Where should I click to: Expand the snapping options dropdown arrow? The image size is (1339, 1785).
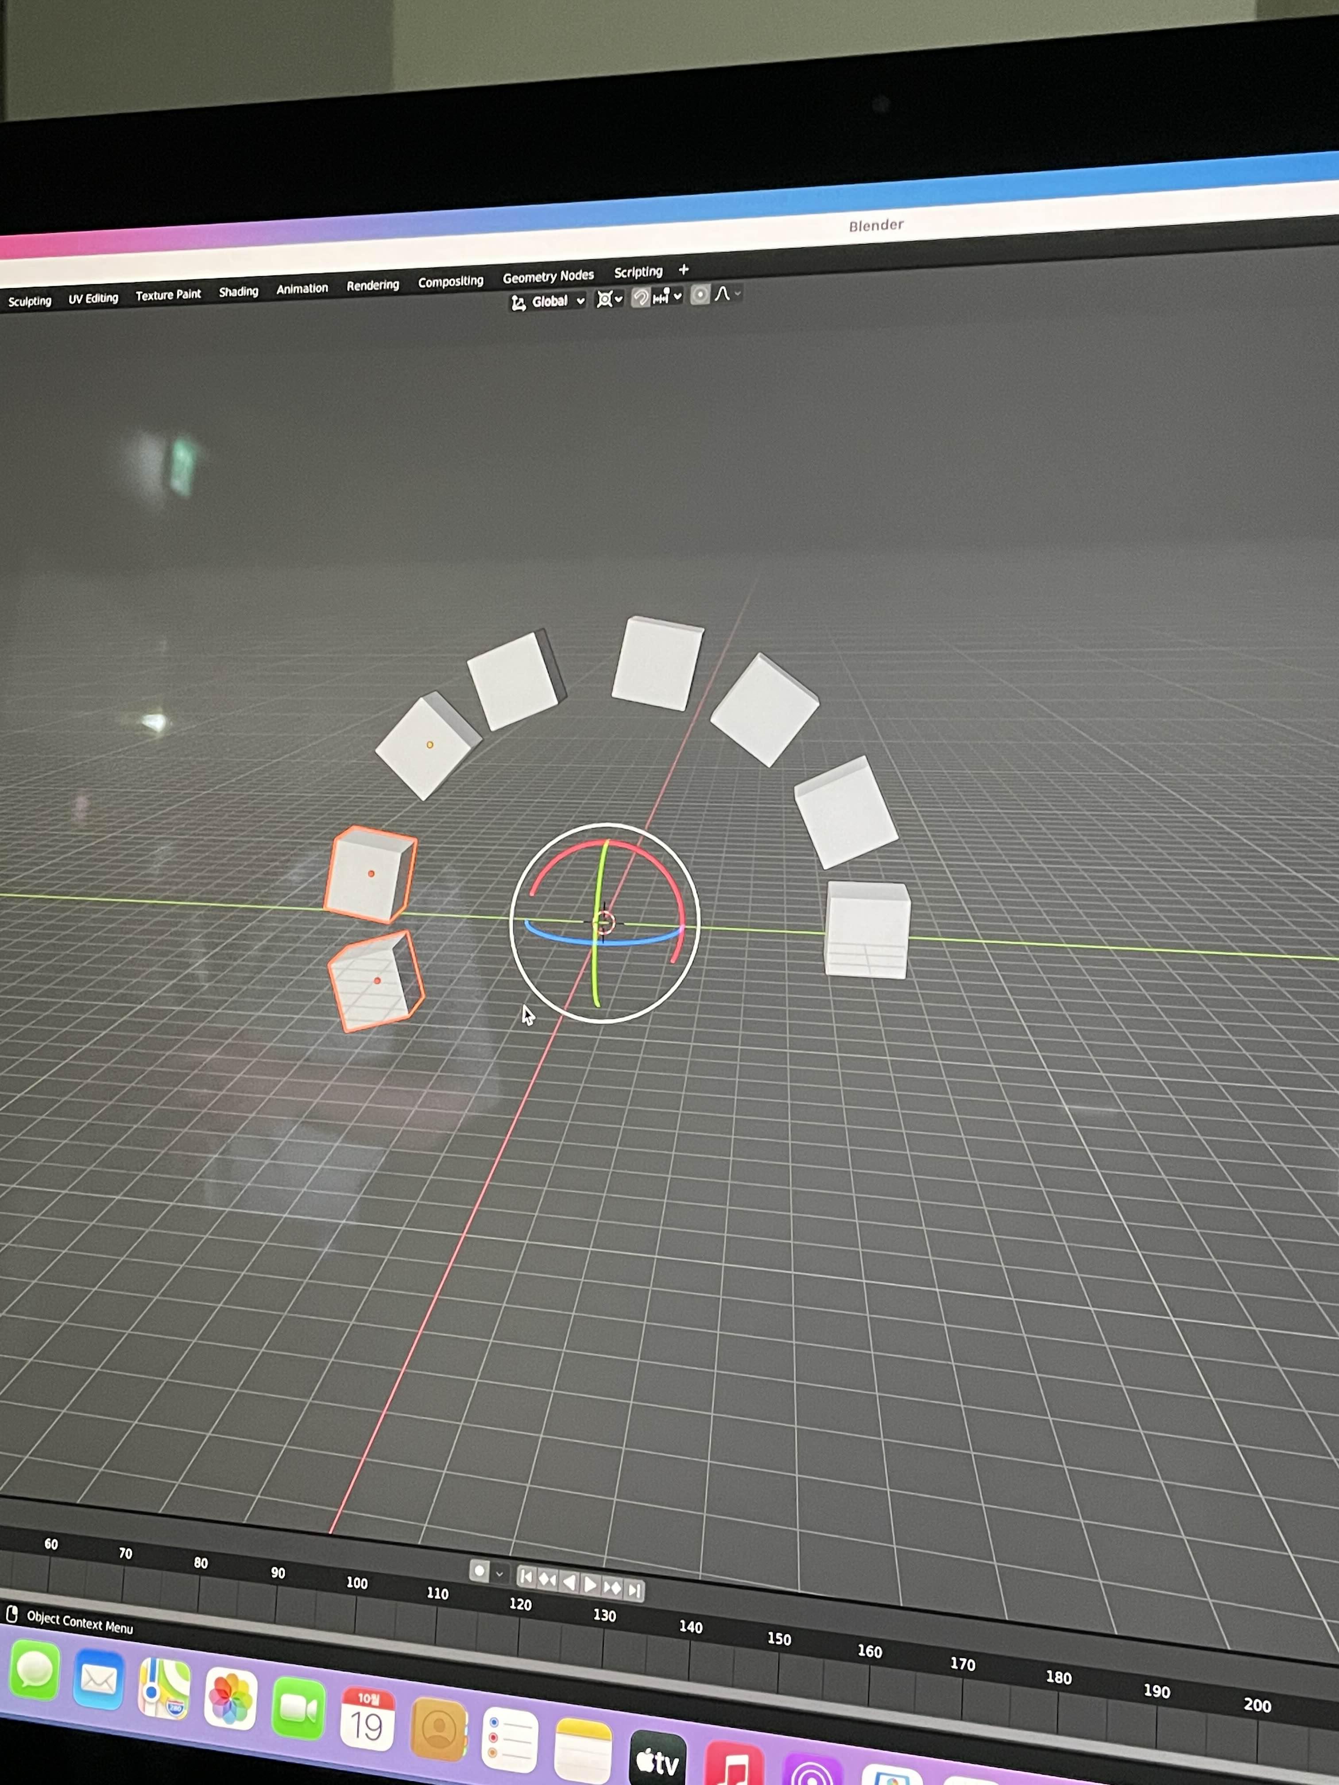pyautogui.click(x=677, y=296)
